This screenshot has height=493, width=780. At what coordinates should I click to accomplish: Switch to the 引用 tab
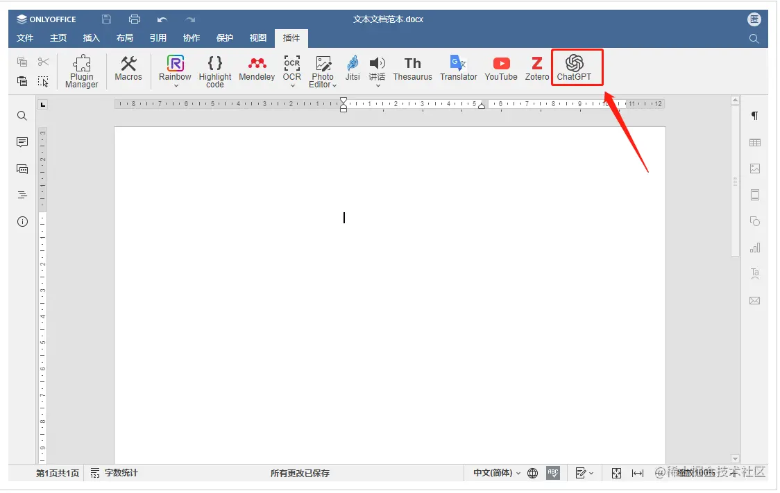pyautogui.click(x=158, y=38)
